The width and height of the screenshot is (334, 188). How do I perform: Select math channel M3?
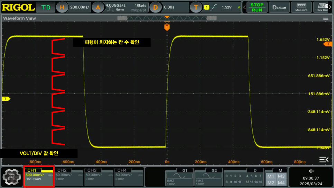(x=281, y=176)
